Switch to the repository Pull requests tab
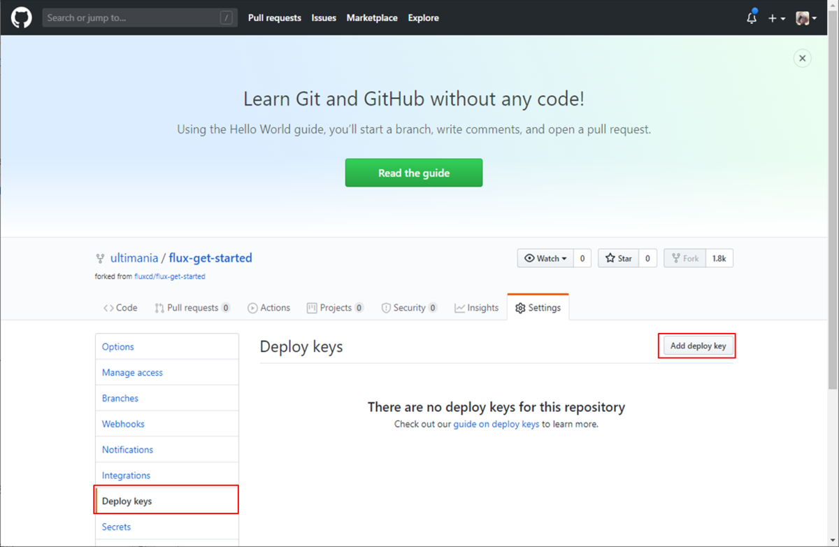Screen dimensions: 839x547 tap(192, 308)
